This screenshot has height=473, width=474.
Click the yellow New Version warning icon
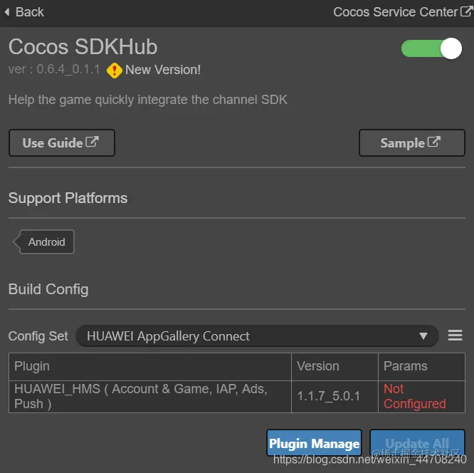pyautogui.click(x=115, y=71)
